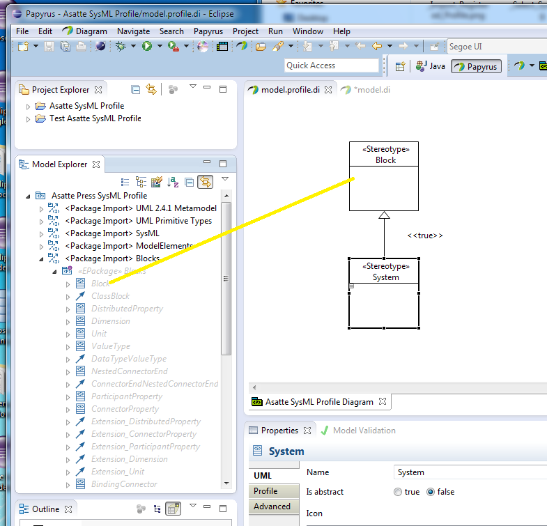
Task: Click the Debug bug icon
Action: point(121,46)
